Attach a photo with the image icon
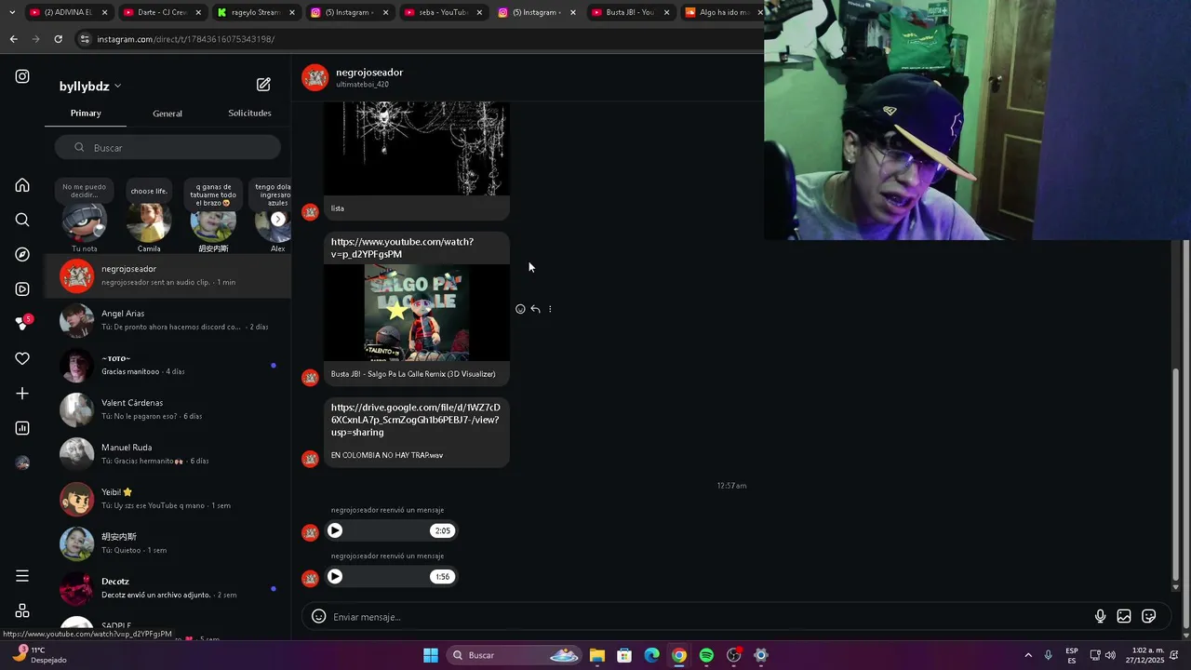Screen dimensions: 1191x670 [1124, 616]
